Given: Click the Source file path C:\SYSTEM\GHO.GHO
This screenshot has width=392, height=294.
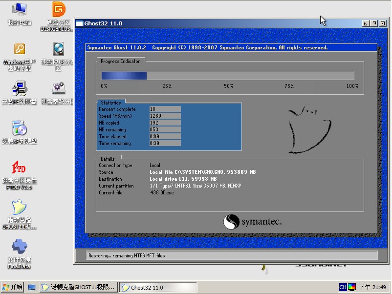Looking at the screenshot, I should coord(199,172).
